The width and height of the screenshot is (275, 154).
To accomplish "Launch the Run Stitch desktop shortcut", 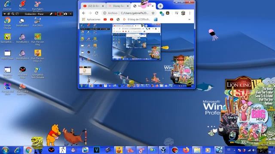I will click(x=37, y=22).
